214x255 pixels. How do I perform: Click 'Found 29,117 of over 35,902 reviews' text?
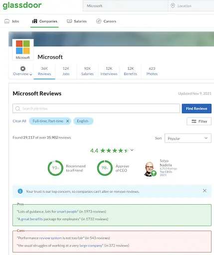42,137
